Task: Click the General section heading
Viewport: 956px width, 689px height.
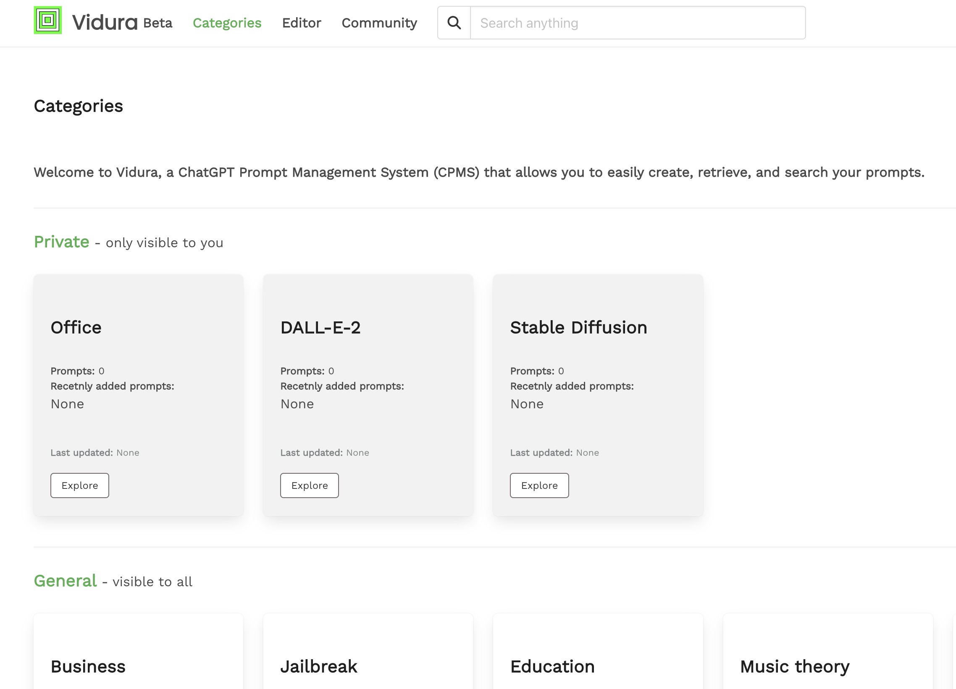Action: 66,581
